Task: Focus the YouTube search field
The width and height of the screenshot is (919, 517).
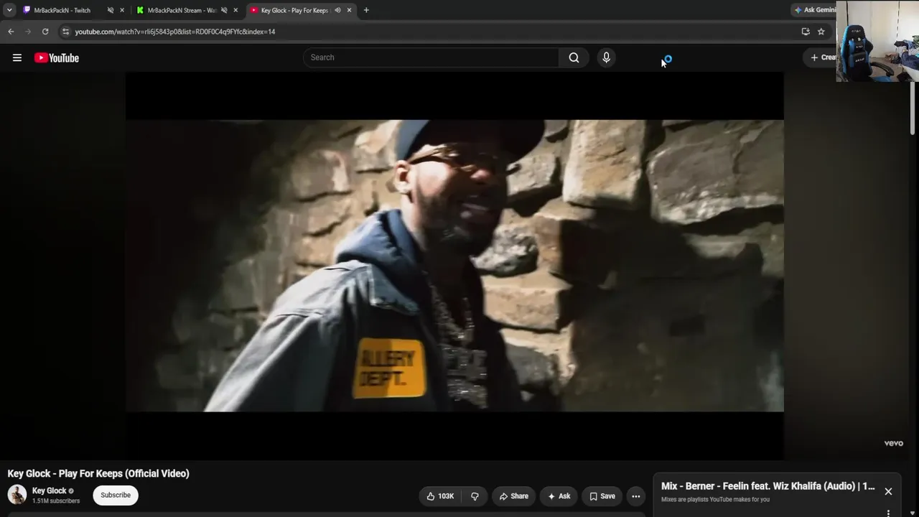Action: pyautogui.click(x=431, y=57)
